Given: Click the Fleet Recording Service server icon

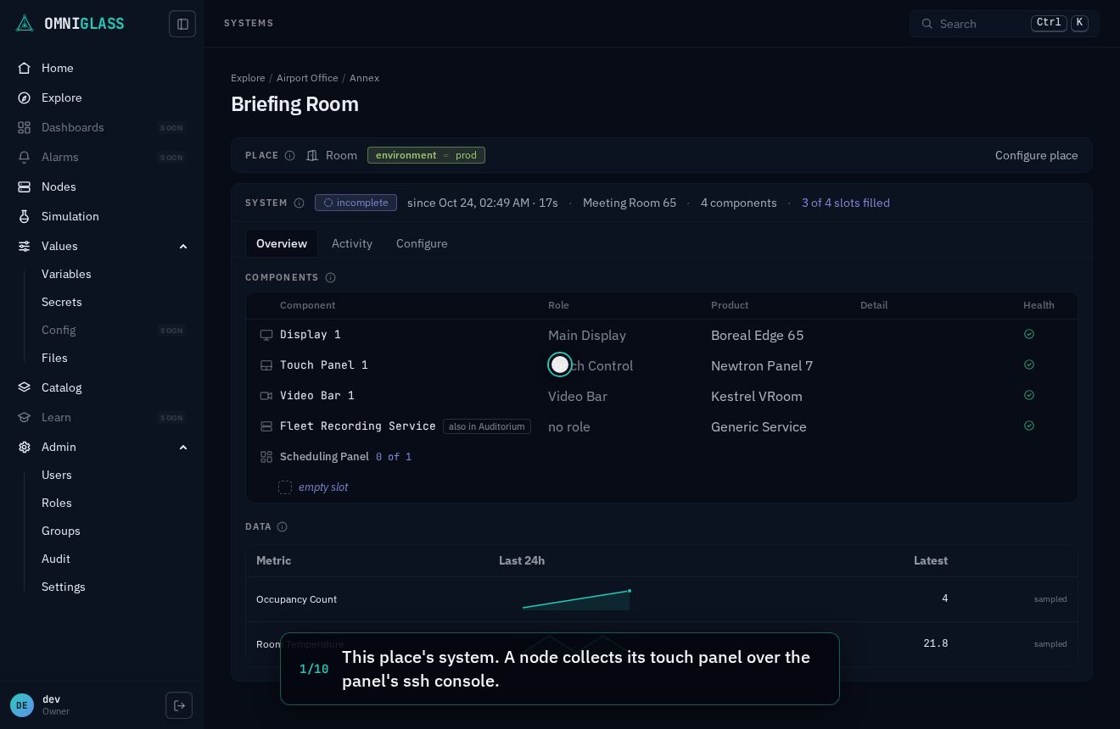Looking at the screenshot, I should pos(266,426).
